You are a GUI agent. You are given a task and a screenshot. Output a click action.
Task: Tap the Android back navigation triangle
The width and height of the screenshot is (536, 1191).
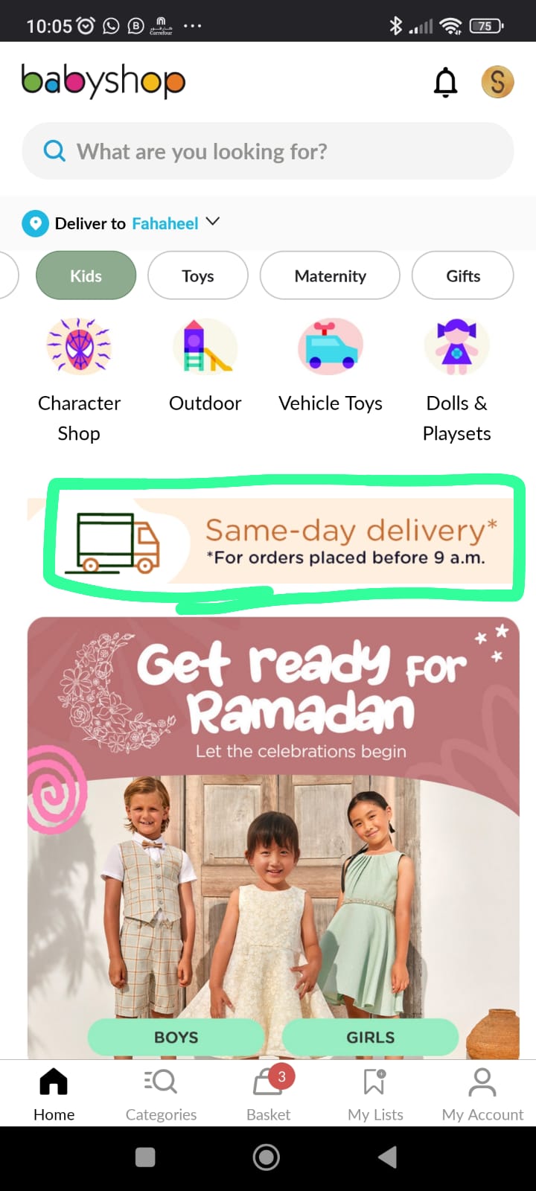coord(387,1158)
